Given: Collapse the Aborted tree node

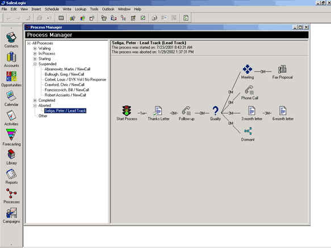Looking at the screenshot, I should point(35,106).
